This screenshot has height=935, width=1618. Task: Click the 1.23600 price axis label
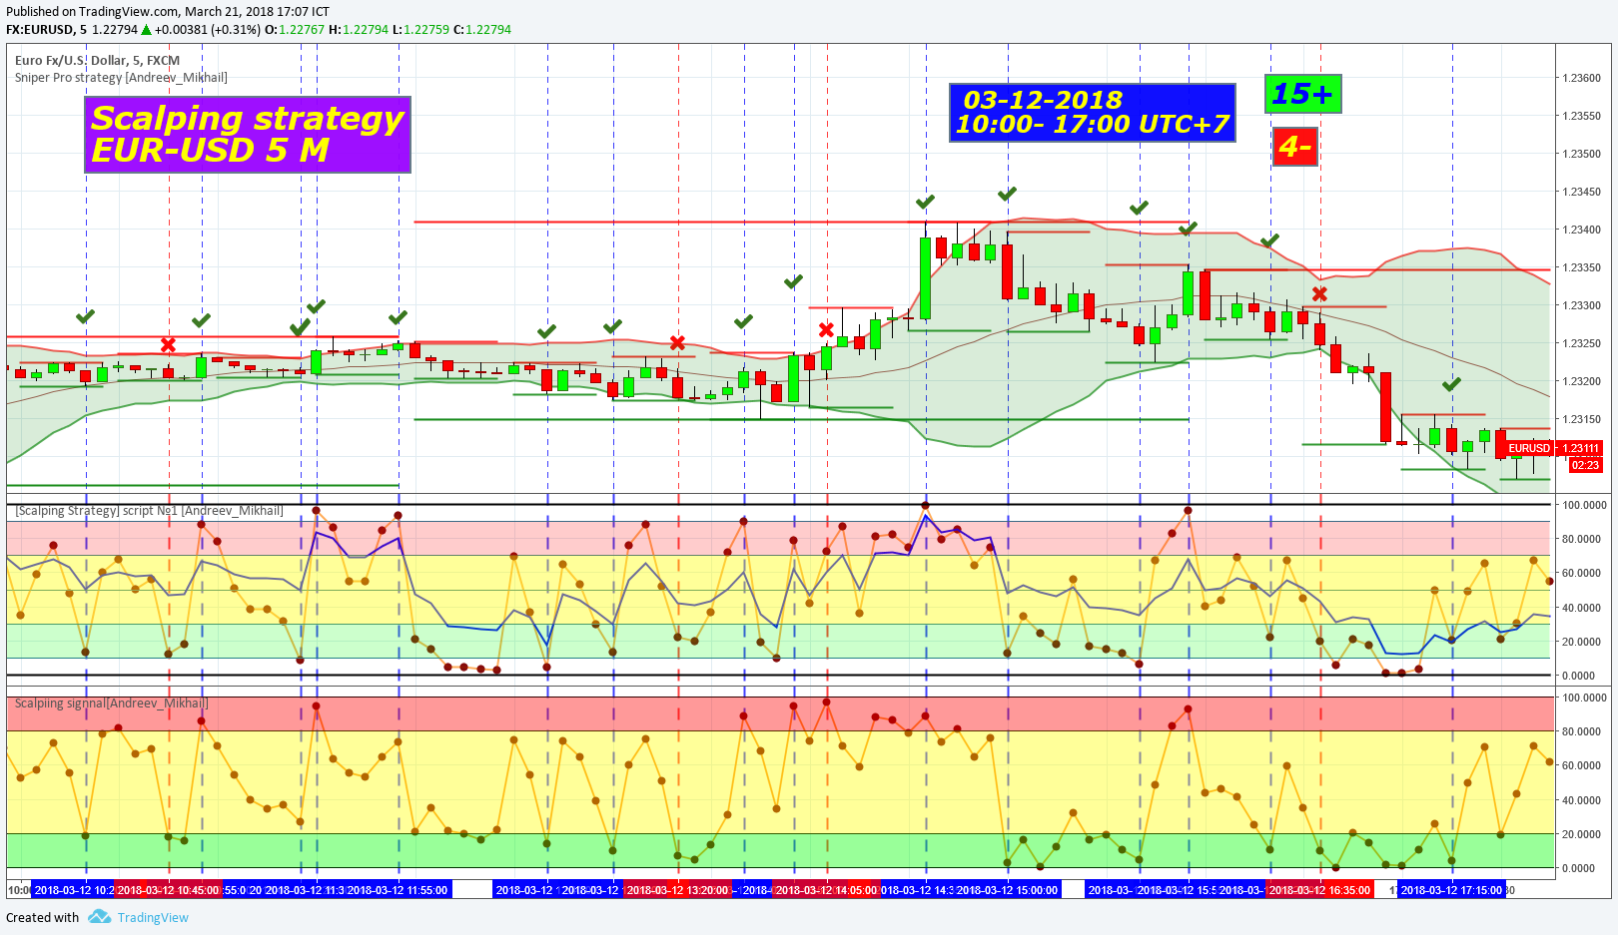pos(1581,78)
